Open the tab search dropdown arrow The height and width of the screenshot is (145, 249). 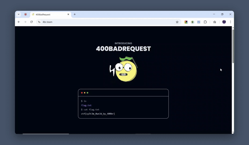click(x=19, y=14)
